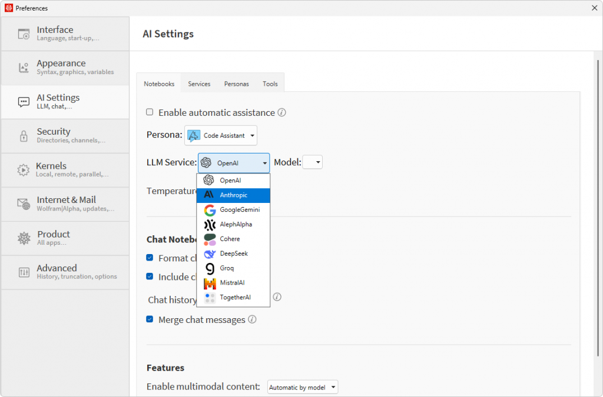Select the Groq service entry
The width and height of the screenshot is (603, 397).
coord(233,268)
